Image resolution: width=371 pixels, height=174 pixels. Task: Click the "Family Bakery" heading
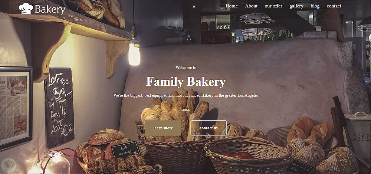point(186,82)
